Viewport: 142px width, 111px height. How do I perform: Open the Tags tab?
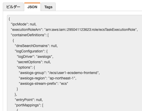coord(48,7)
